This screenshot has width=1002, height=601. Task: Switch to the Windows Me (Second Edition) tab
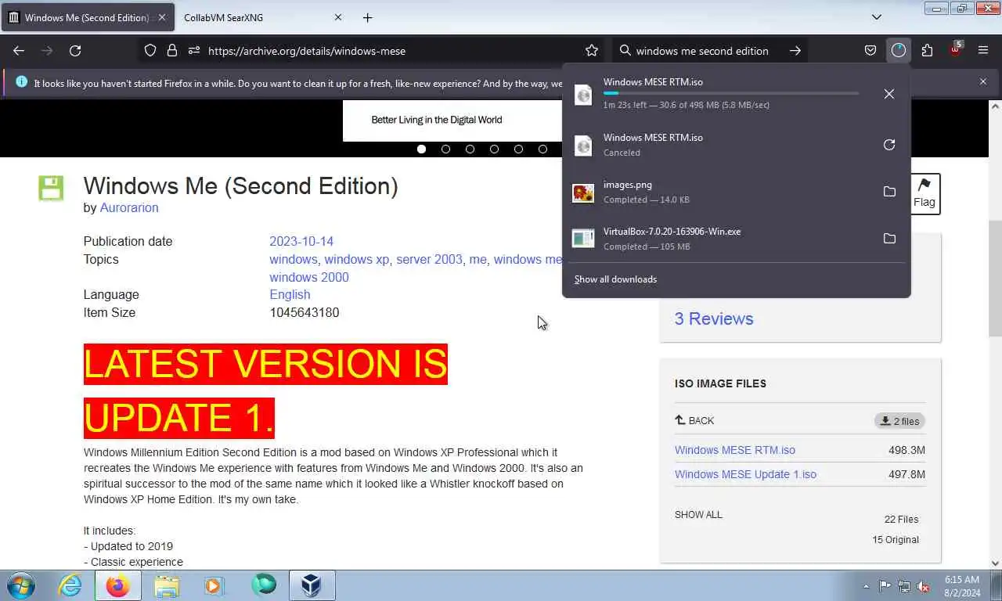(86, 17)
